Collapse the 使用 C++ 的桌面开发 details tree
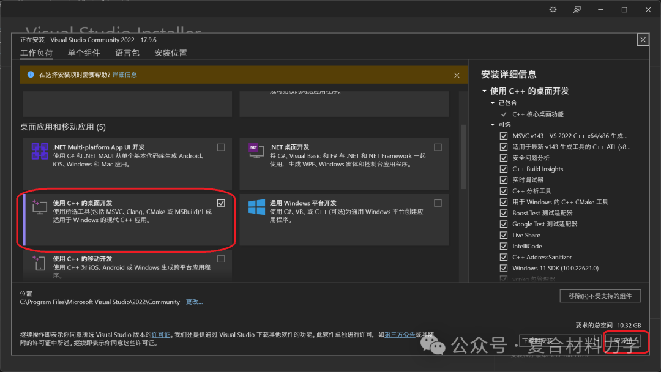The height and width of the screenshot is (372, 661). click(x=484, y=91)
